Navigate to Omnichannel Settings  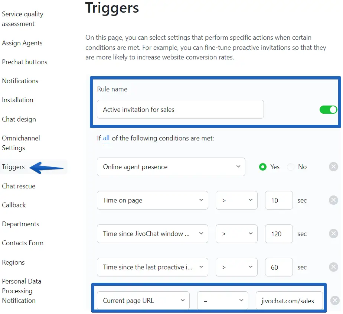tap(21, 143)
